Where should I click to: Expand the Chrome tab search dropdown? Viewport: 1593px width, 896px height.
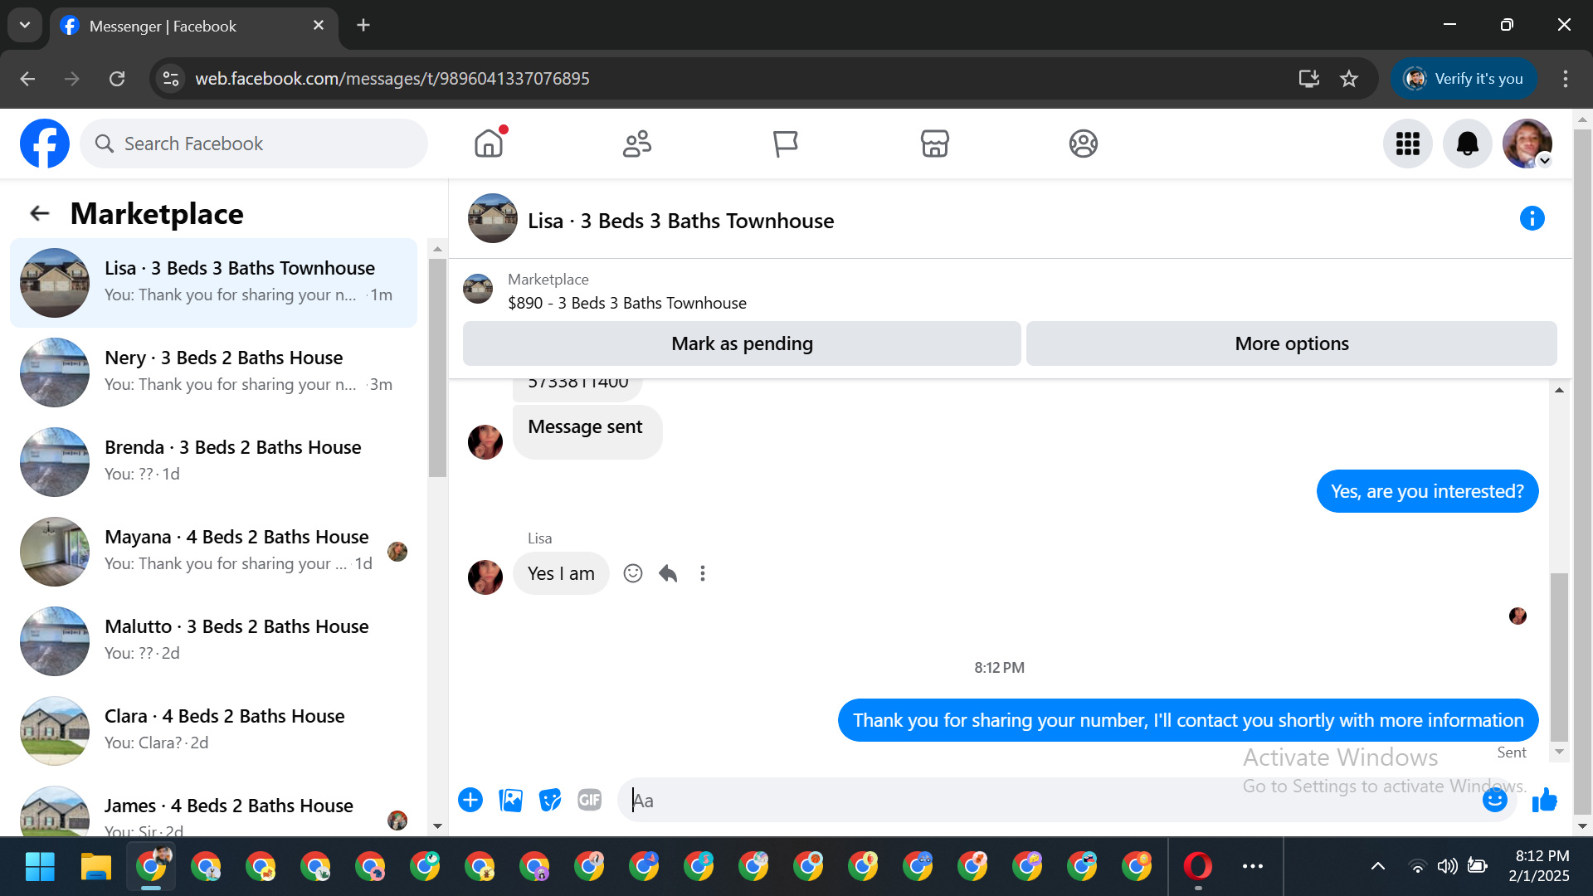(25, 25)
